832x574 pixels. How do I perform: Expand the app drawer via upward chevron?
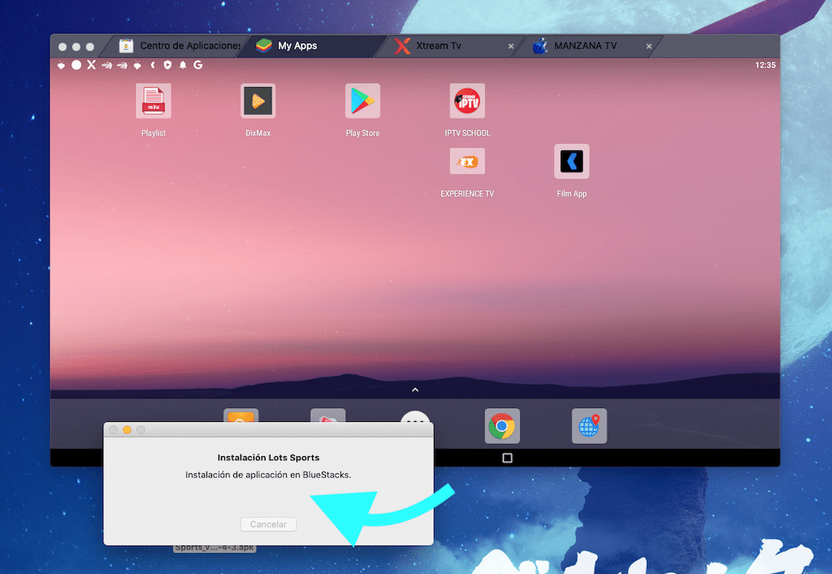(x=415, y=389)
